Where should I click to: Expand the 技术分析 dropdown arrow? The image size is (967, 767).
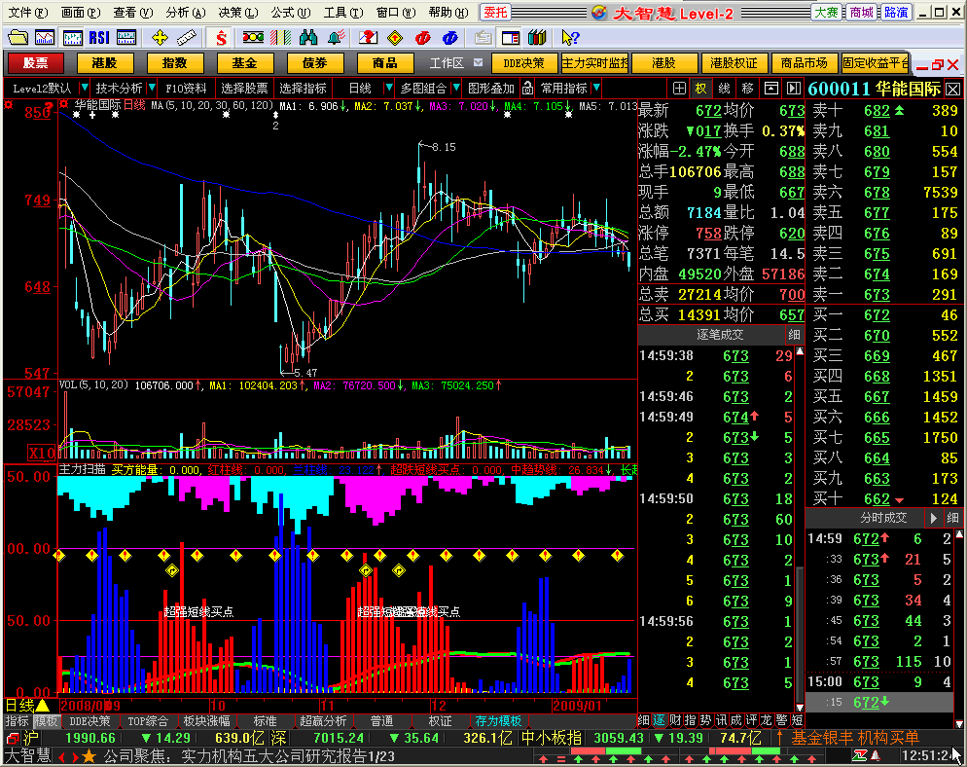[152, 89]
